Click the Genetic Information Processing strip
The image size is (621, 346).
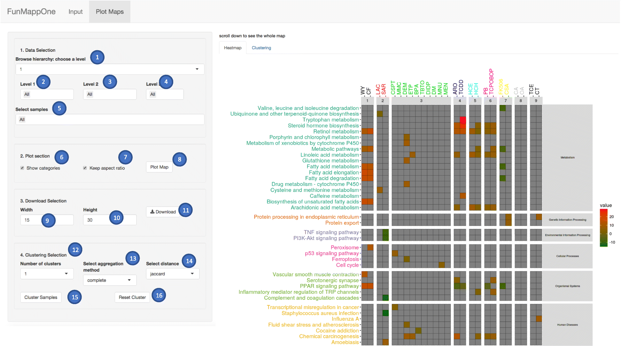coord(567,220)
